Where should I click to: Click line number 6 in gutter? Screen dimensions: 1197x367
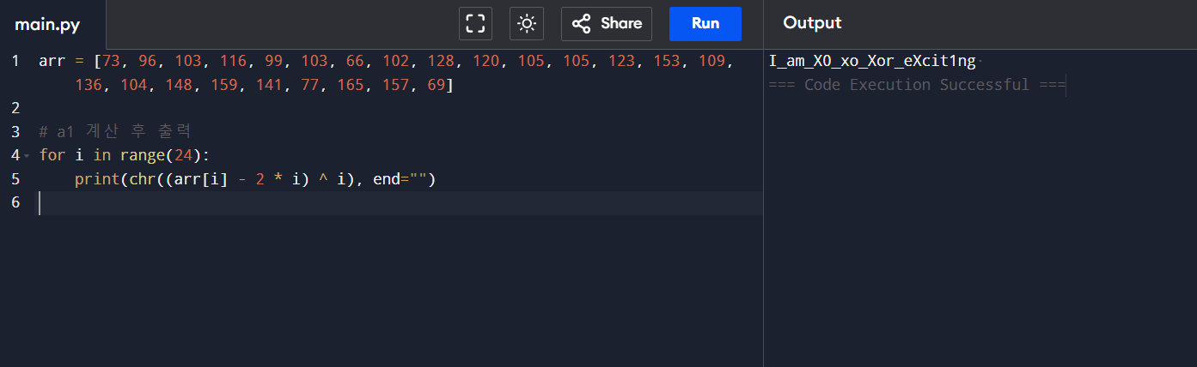pos(15,202)
